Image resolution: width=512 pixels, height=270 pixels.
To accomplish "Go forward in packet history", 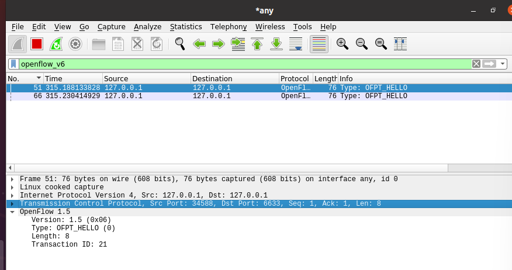I will 219,44.
